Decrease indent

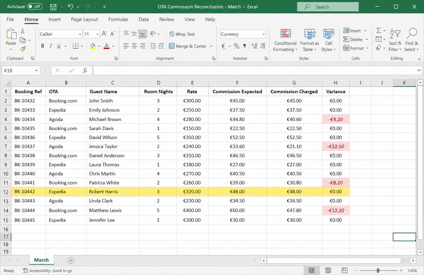coord(153,46)
